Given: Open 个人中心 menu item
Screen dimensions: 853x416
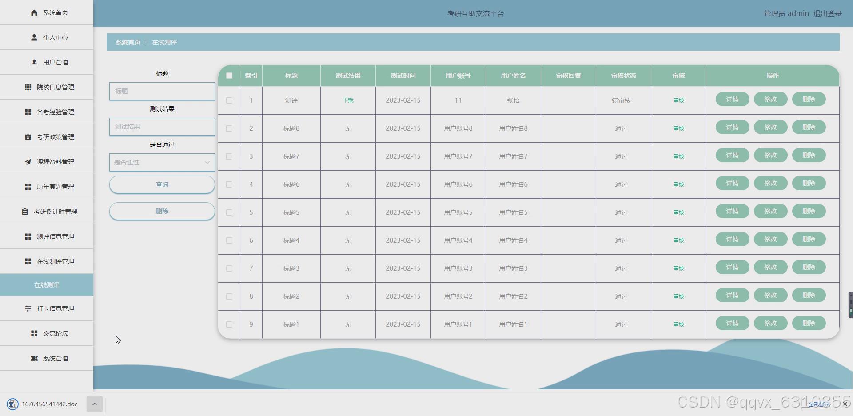Looking at the screenshot, I should click(x=47, y=37).
